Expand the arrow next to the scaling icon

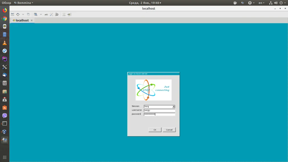[x=41, y=14]
